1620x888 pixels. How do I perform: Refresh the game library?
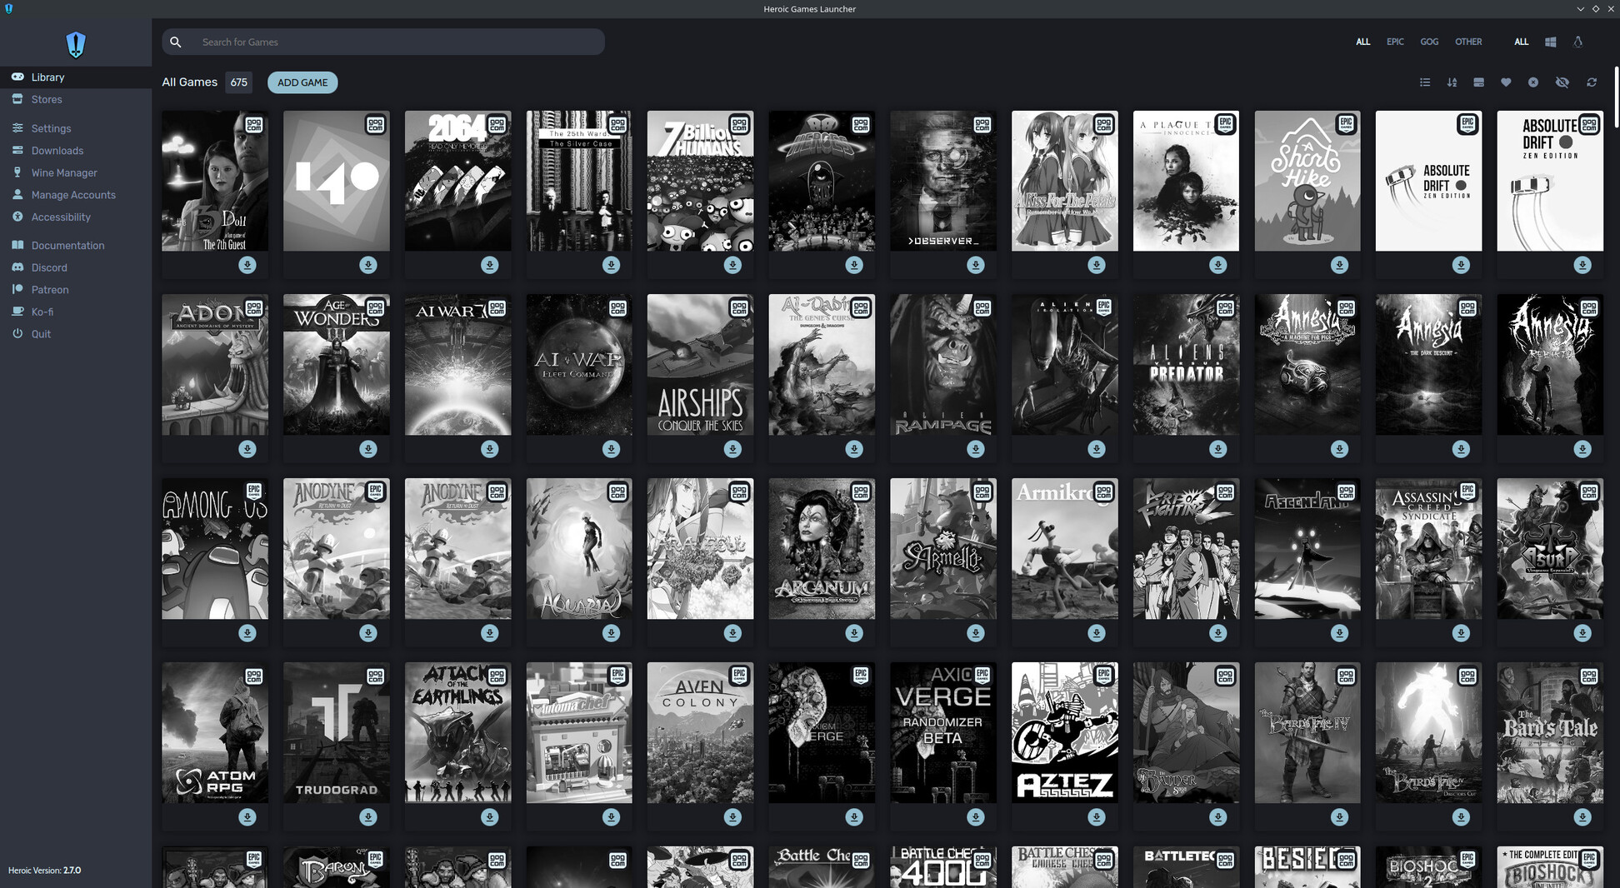[1591, 82]
